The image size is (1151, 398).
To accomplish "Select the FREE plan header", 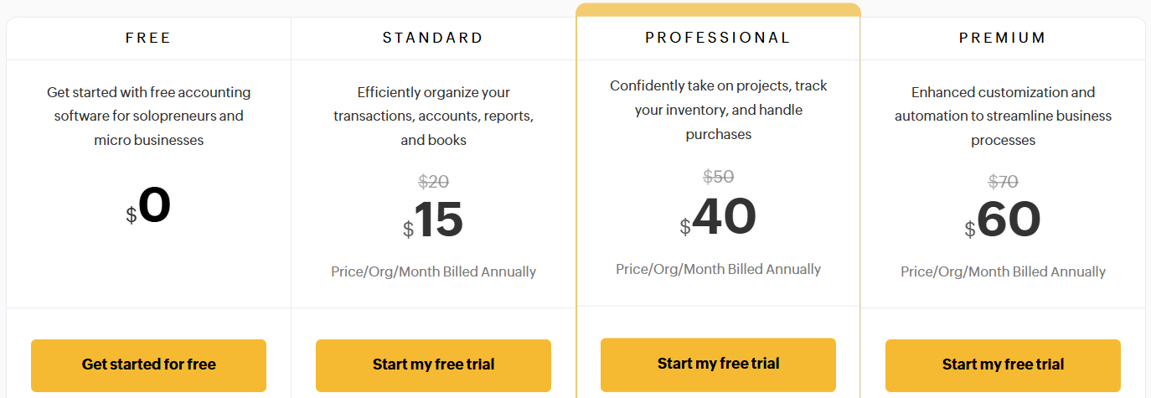I will pyautogui.click(x=148, y=38).
